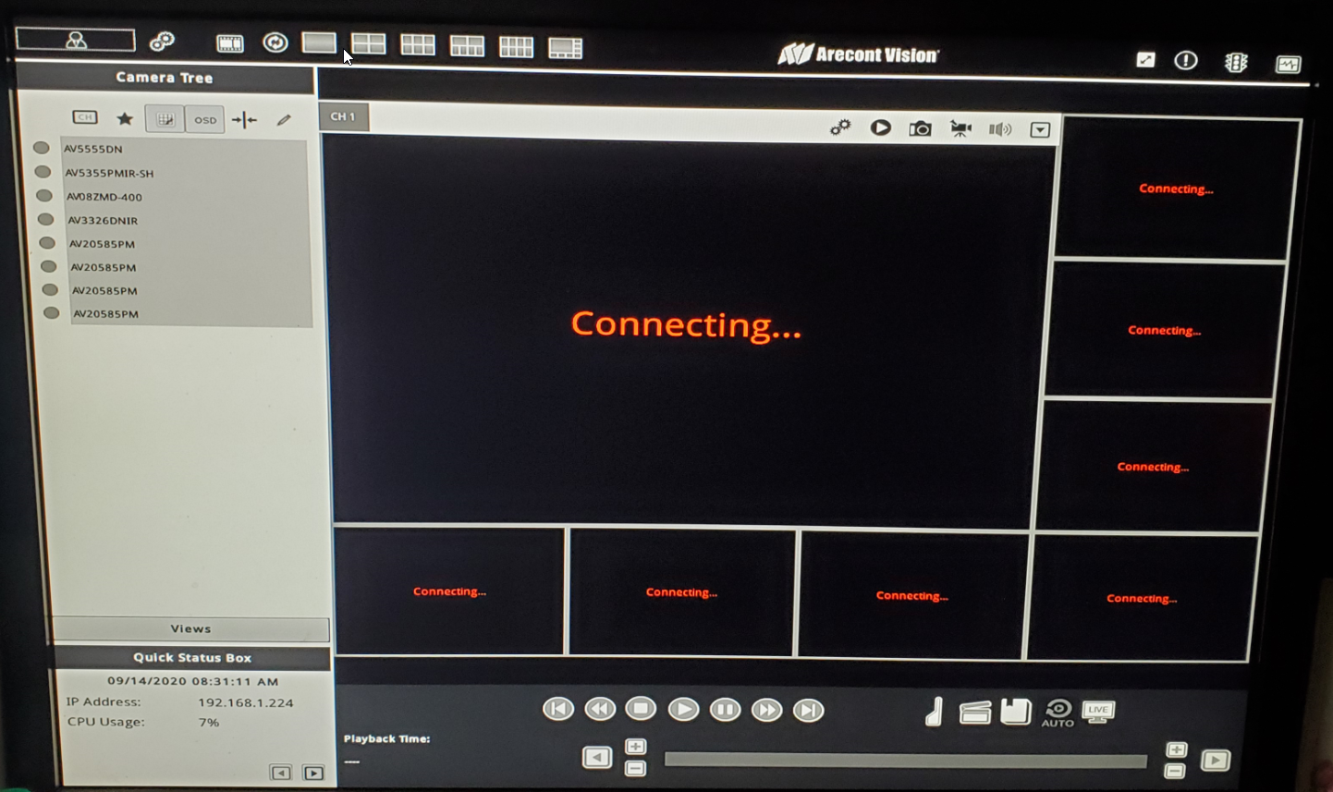The height and width of the screenshot is (792, 1333).
Task: Expand the Views panel bar
Action: click(x=191, y=628)
